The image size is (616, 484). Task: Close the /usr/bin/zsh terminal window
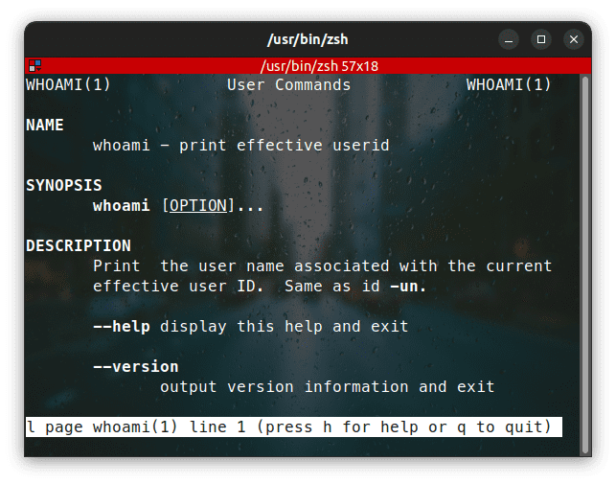[573, 39]
